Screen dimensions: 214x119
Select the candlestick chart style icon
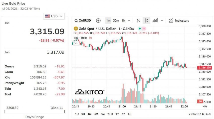tap(147, 21)
